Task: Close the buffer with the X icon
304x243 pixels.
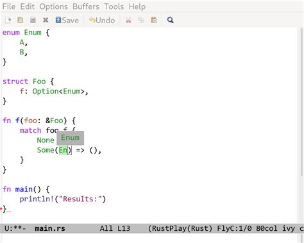Action: click(x=46, y=20)
